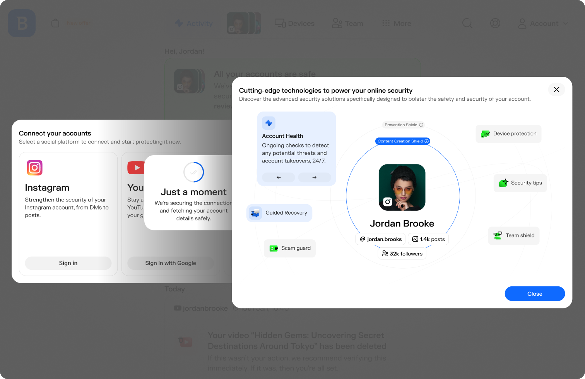Click the Guided Recovery icon
585x379 pixels.
click(255, 213)
